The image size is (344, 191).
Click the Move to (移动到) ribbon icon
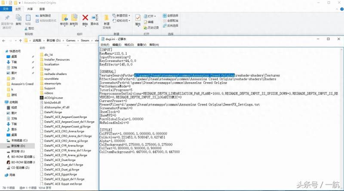point(64,18)
